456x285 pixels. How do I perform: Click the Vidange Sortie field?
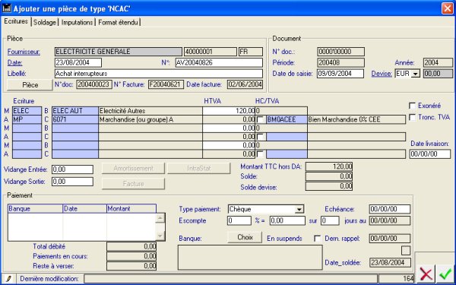tap(72, 182)
